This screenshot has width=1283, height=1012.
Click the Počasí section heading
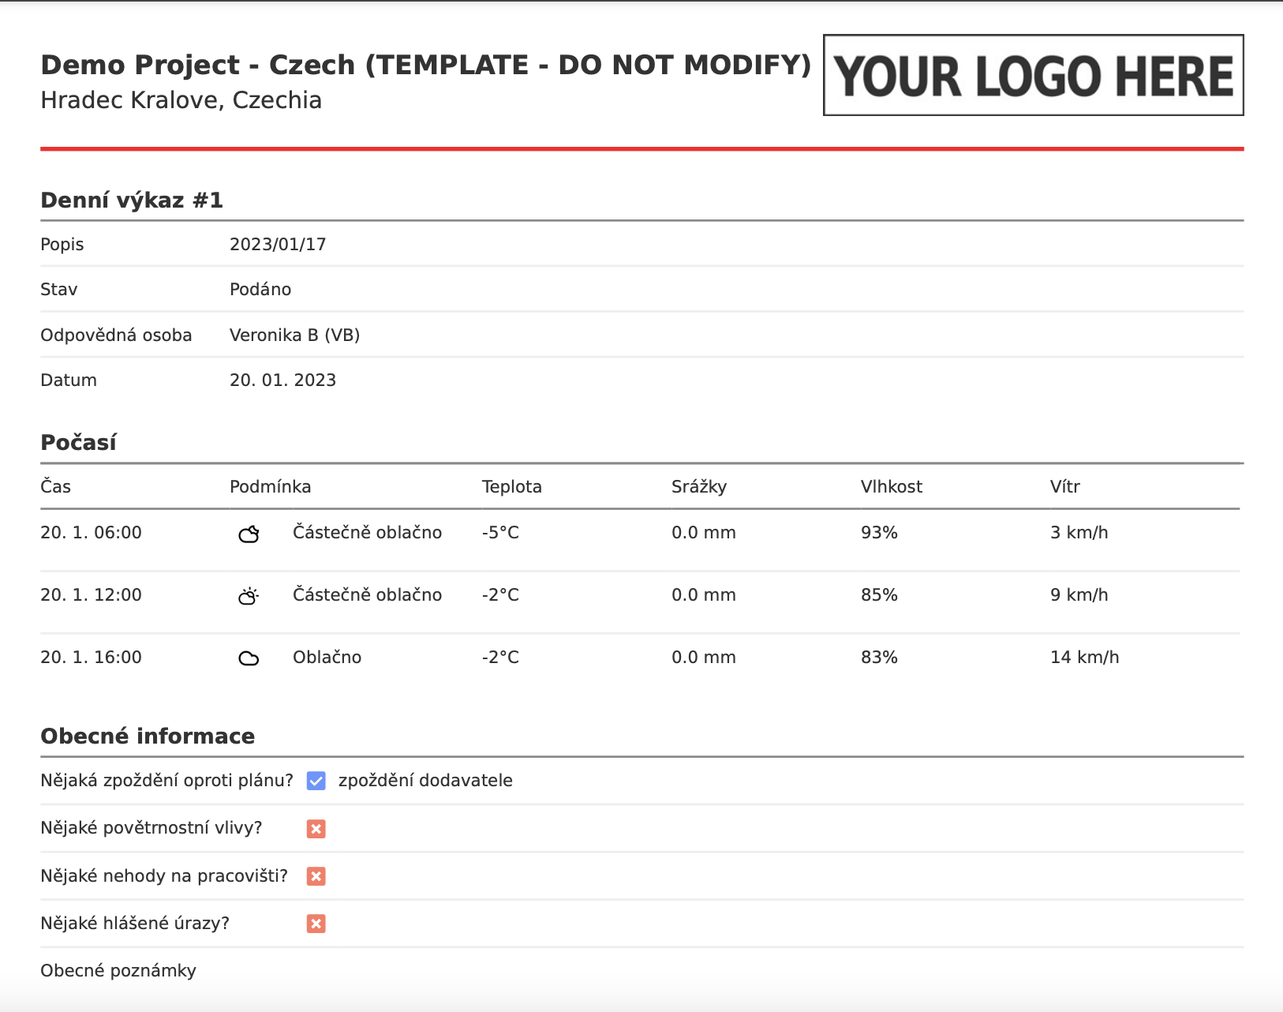click(x=79, y=442)
